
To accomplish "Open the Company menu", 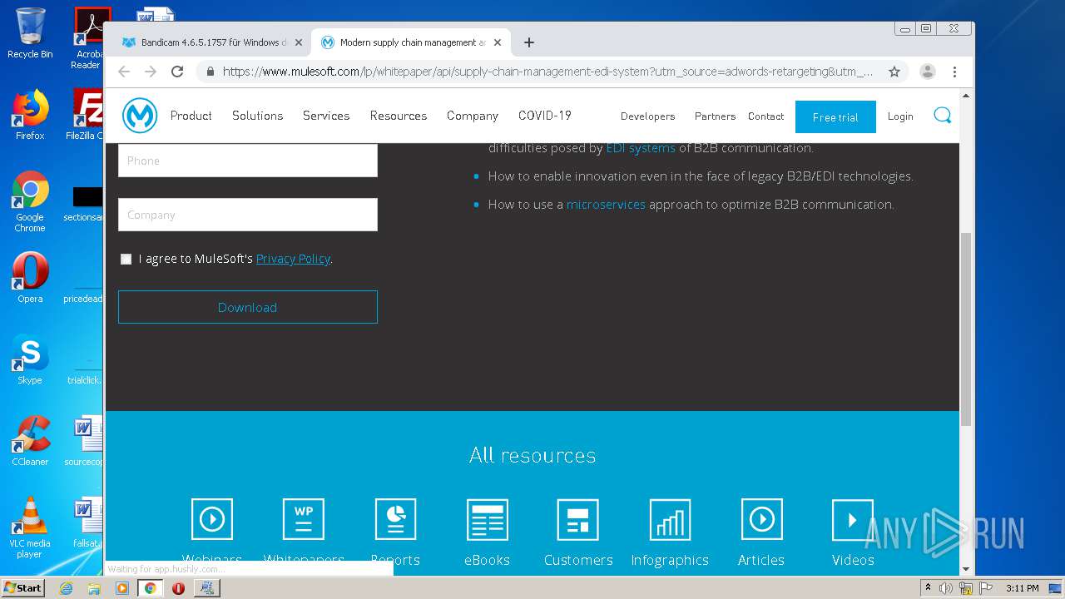I will (x=473, y=116).
